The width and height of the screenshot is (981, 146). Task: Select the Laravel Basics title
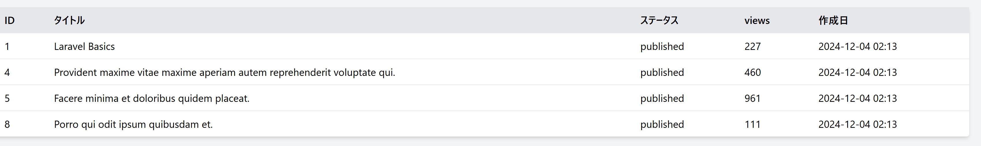click(x=84, y=46)
